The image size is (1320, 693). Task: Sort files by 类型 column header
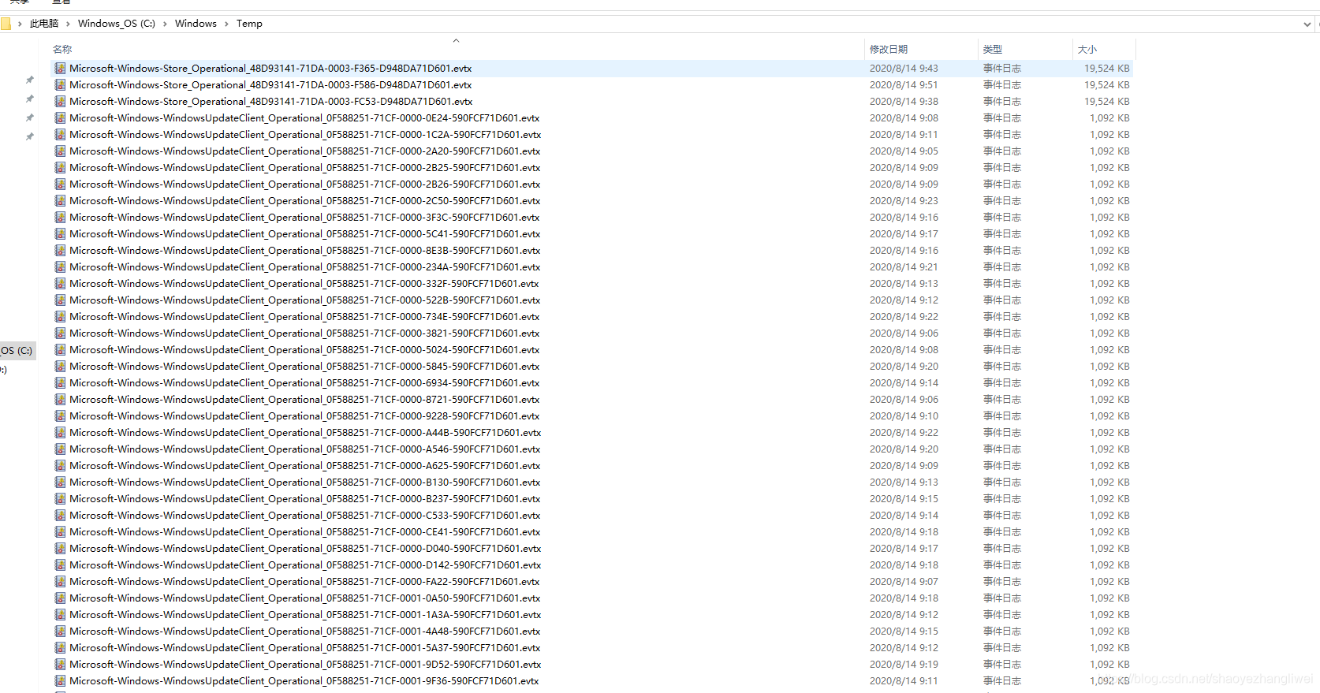[993, 49]
